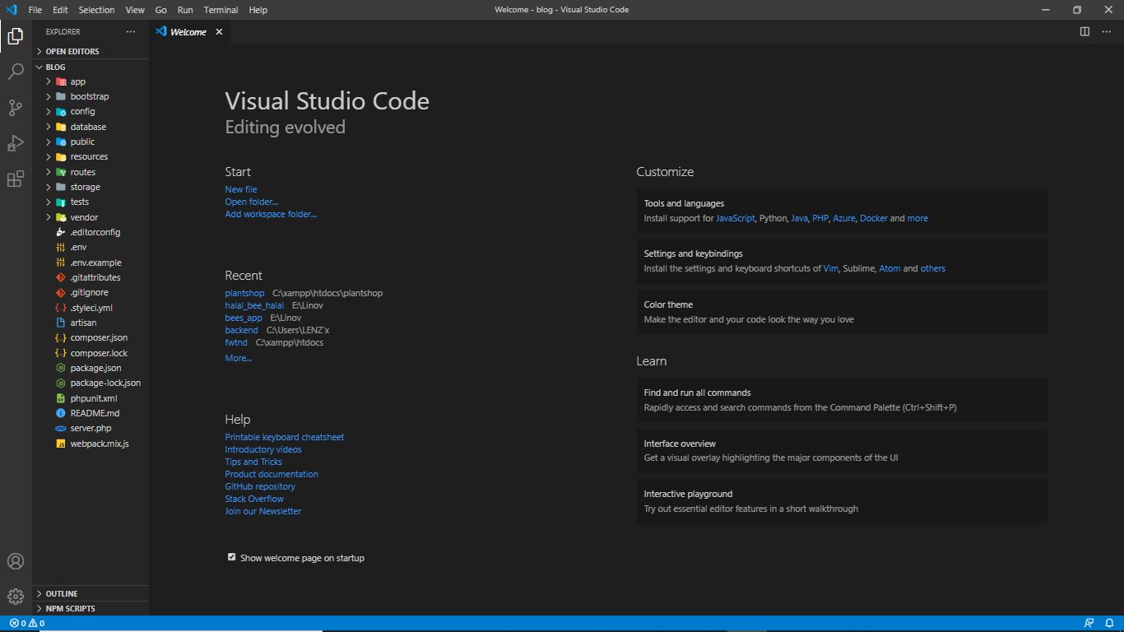The width and height of the screenshot is (1124, 632).
Task: Open the server.php file
Action: click(91, 428)
